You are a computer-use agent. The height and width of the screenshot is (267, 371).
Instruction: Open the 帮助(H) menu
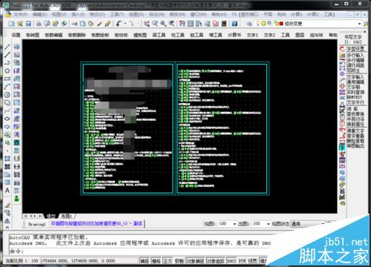tap(219, 14)
